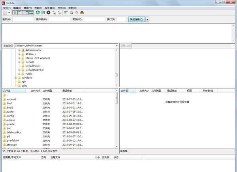237x172 pixels.
Task: Refresh the file and folder lists
Action: click(38, 13)
